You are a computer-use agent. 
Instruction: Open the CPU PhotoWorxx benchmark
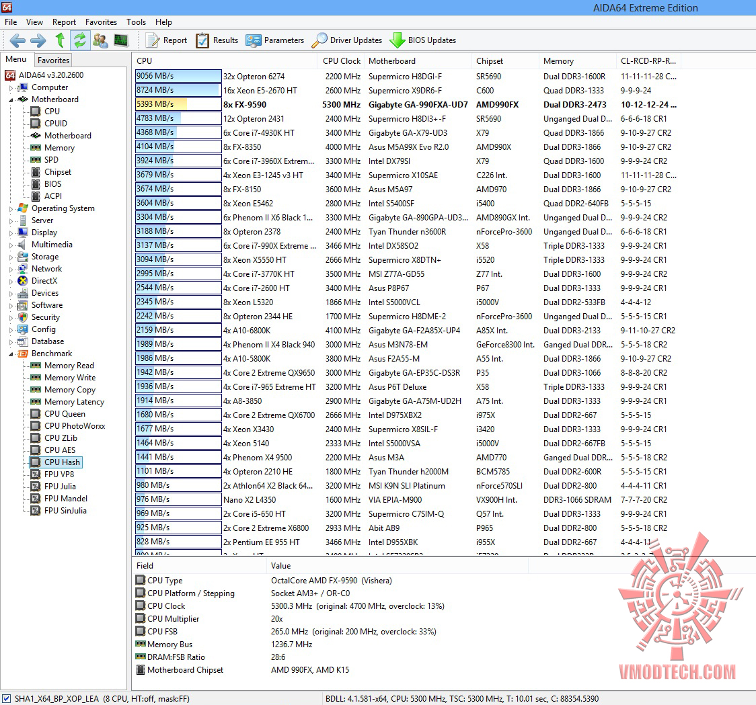point(75,426)
